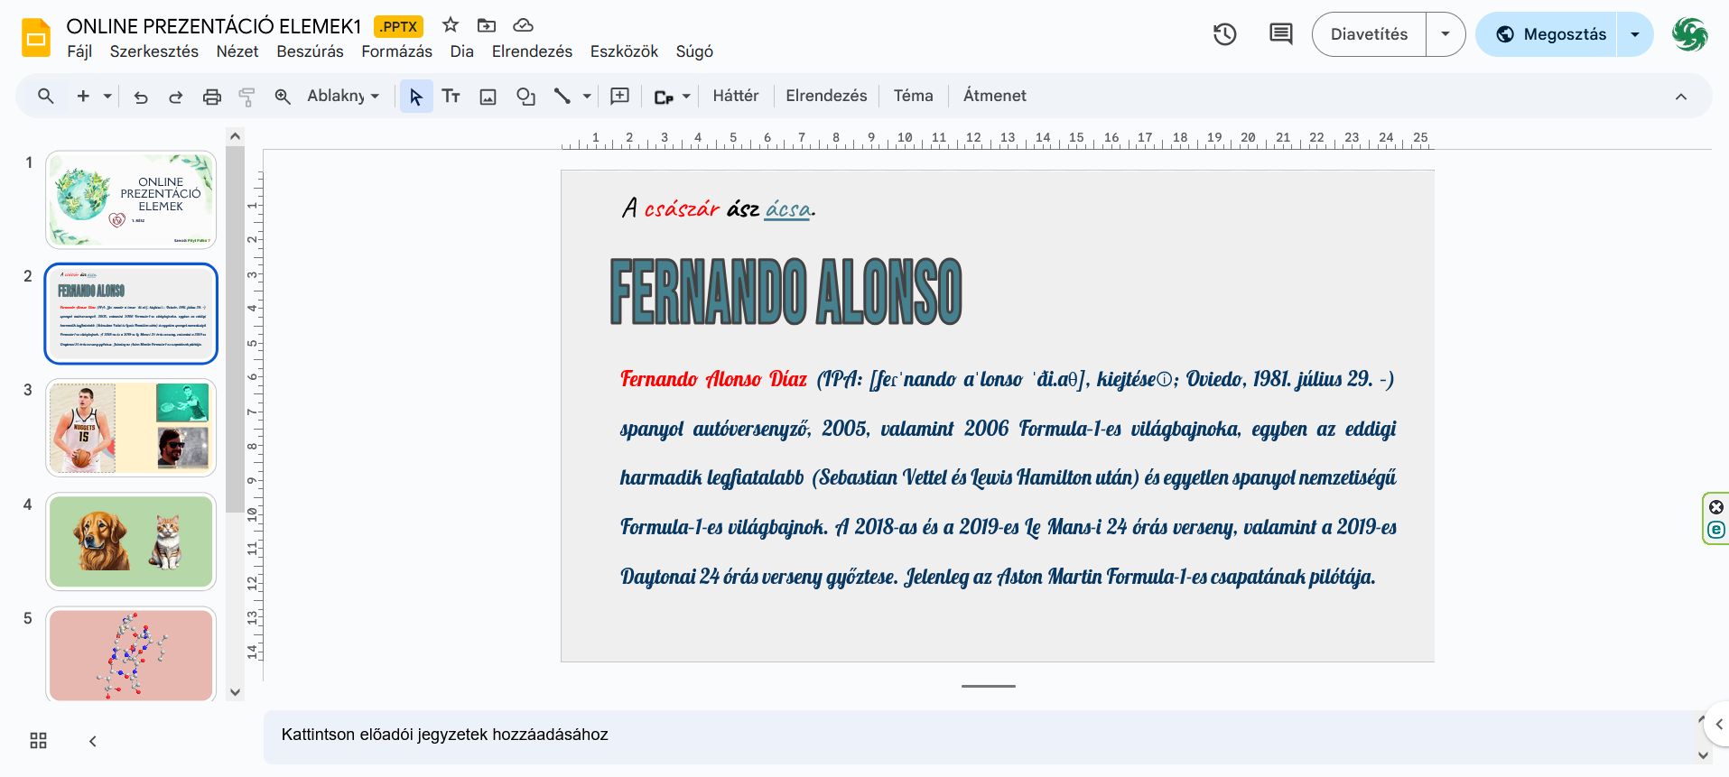Open the slide layout dropdown arrow
1729x777 pixels.
click(x=686, y=96)
